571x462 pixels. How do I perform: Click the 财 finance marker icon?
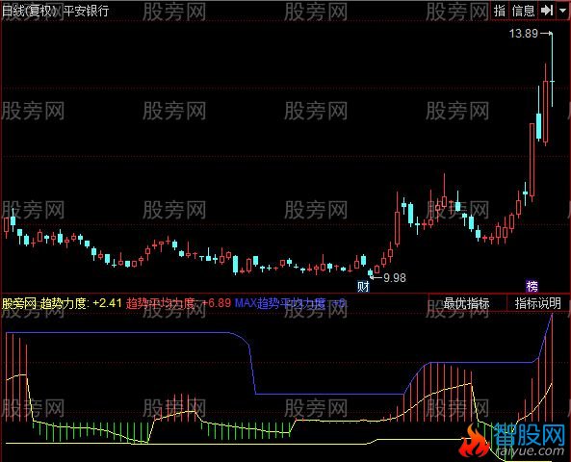tap(363, 287)
